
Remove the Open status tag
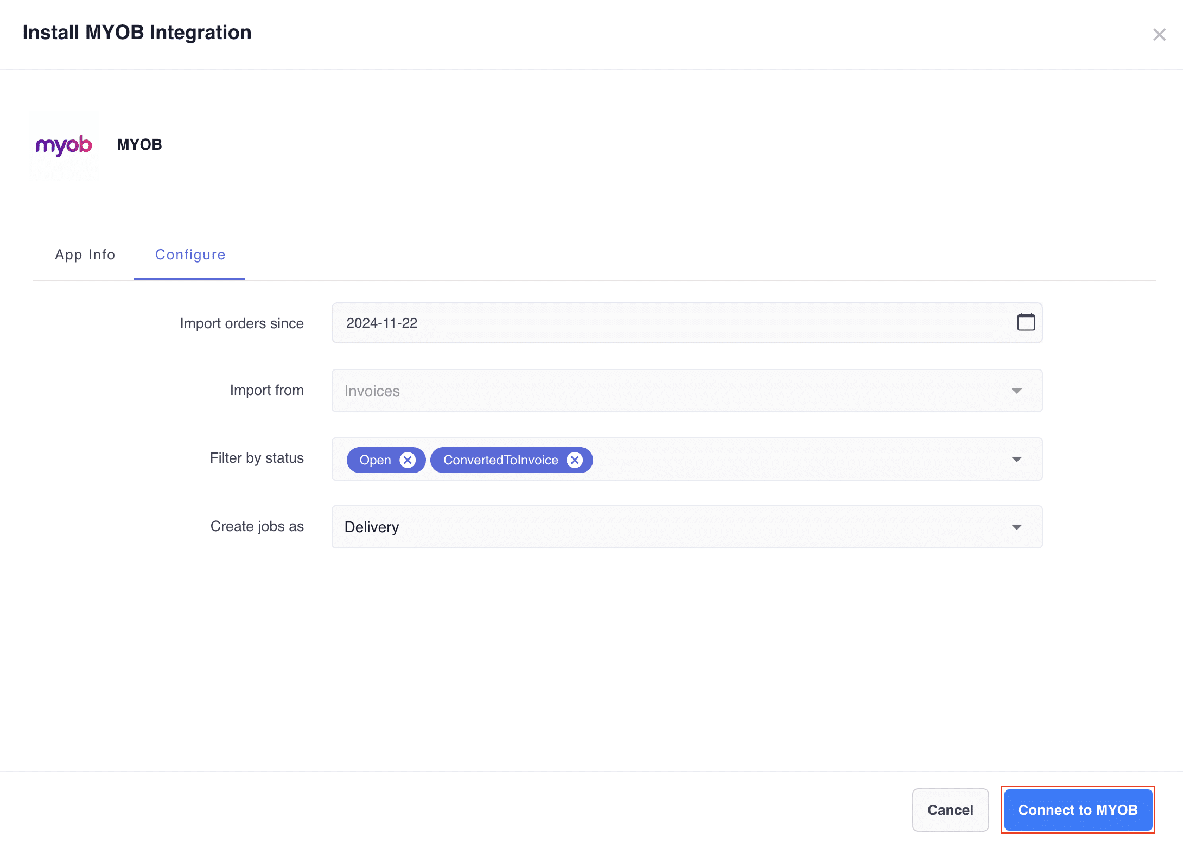click(408, 460)
